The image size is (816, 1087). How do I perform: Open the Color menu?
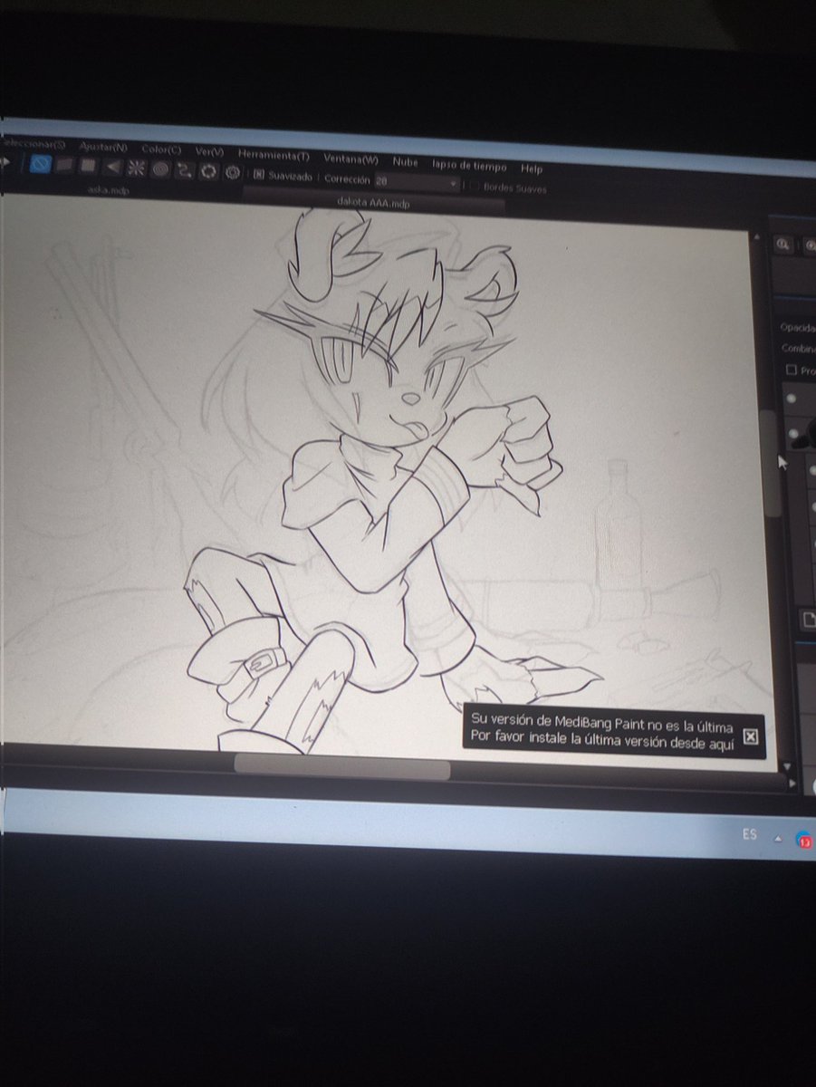[161, 149]
